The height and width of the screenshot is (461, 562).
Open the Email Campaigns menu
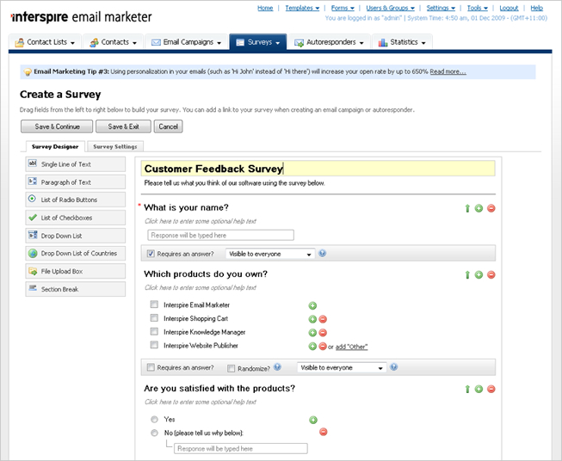[x=187, y=42]
